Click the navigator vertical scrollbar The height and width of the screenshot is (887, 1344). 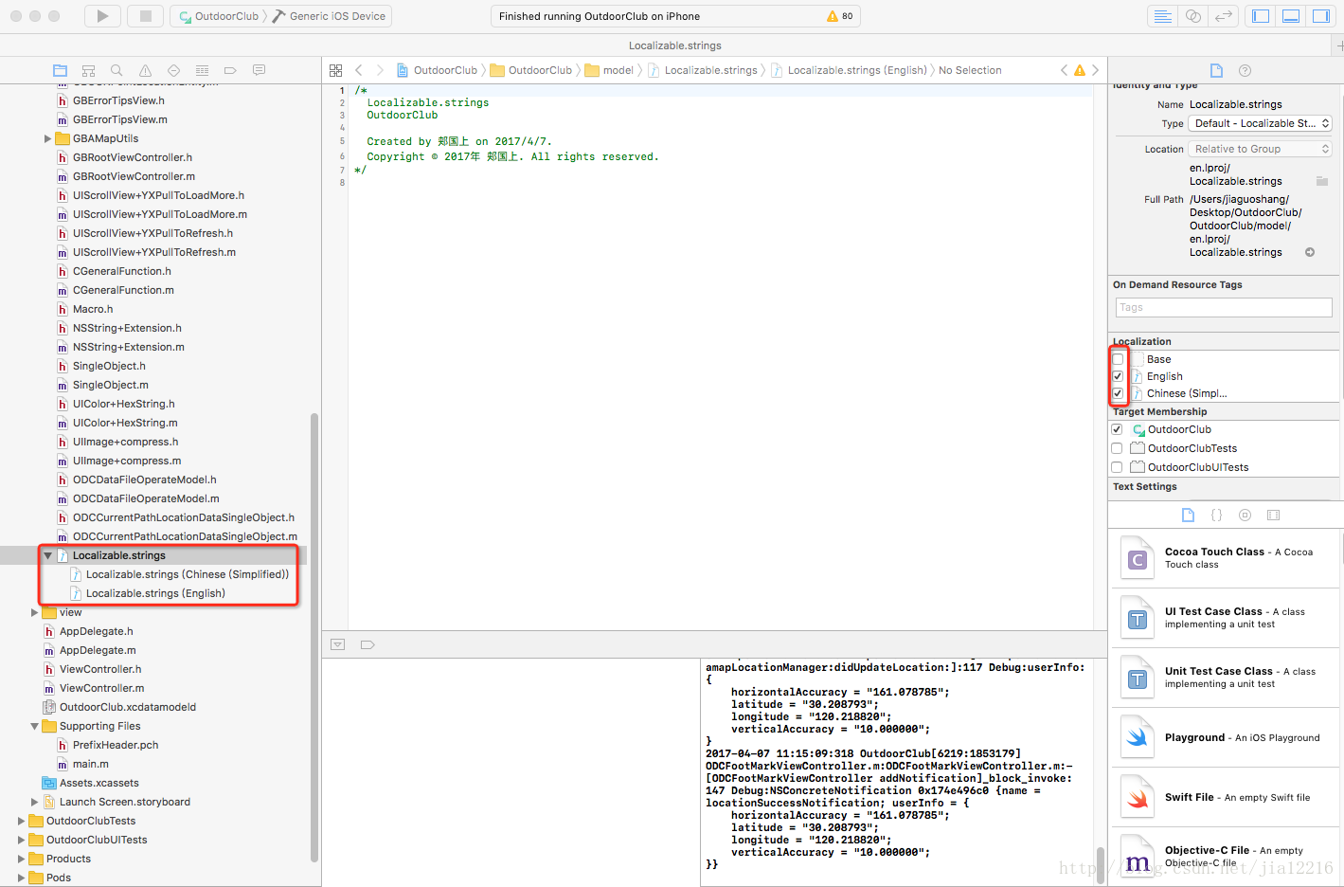tap(314, 637)
